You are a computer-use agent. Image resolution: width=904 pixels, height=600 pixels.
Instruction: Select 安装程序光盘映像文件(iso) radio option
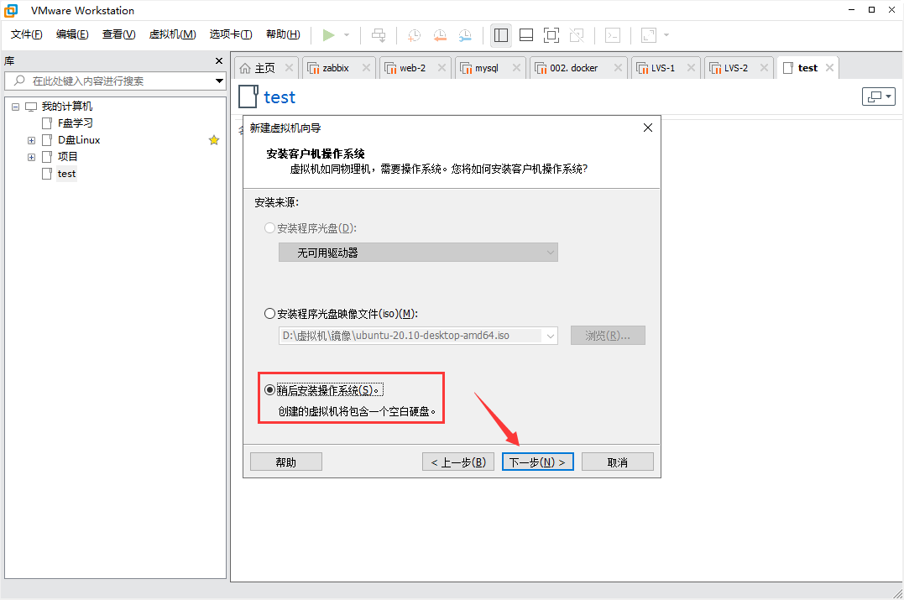[x=269, y=314]
